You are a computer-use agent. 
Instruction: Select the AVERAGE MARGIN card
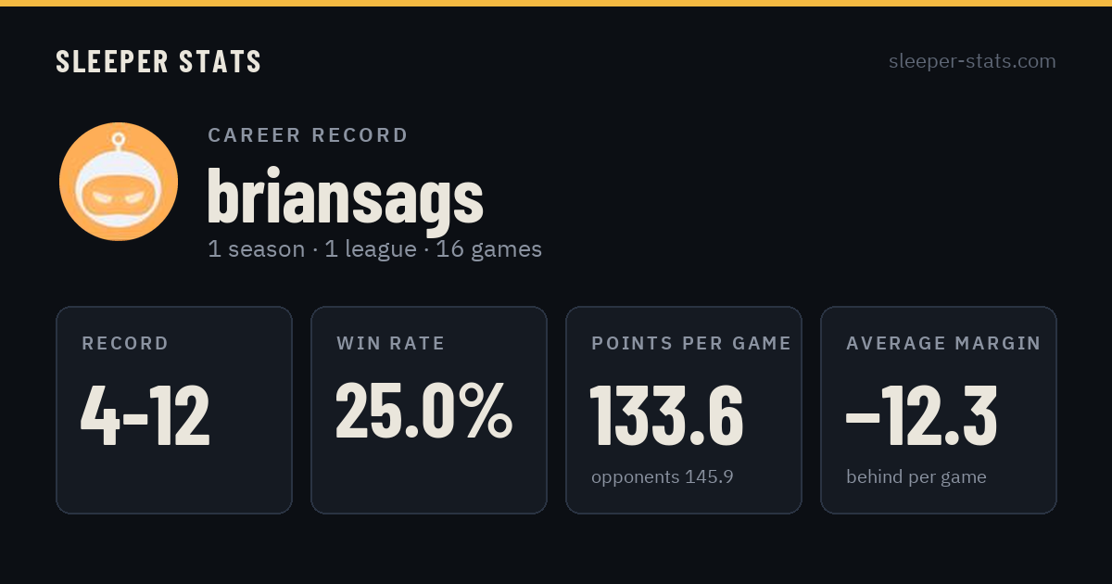pyautogui.click(x=939, y=410)
